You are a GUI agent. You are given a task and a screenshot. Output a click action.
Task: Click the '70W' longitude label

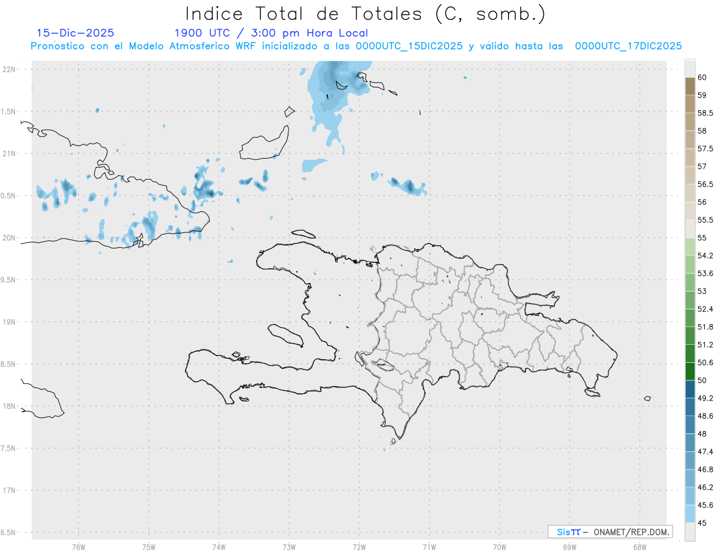pos(500,547)
